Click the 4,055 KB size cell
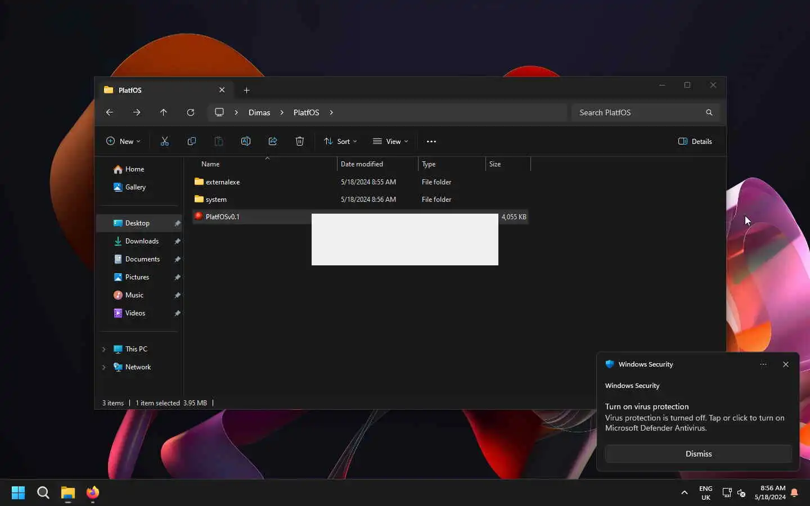The image size is (810, 506). pos(514,217)
